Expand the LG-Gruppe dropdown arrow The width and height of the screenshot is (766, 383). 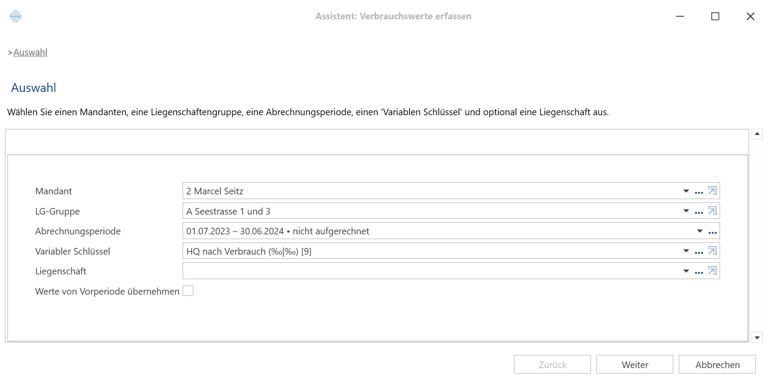pos(686,211)
